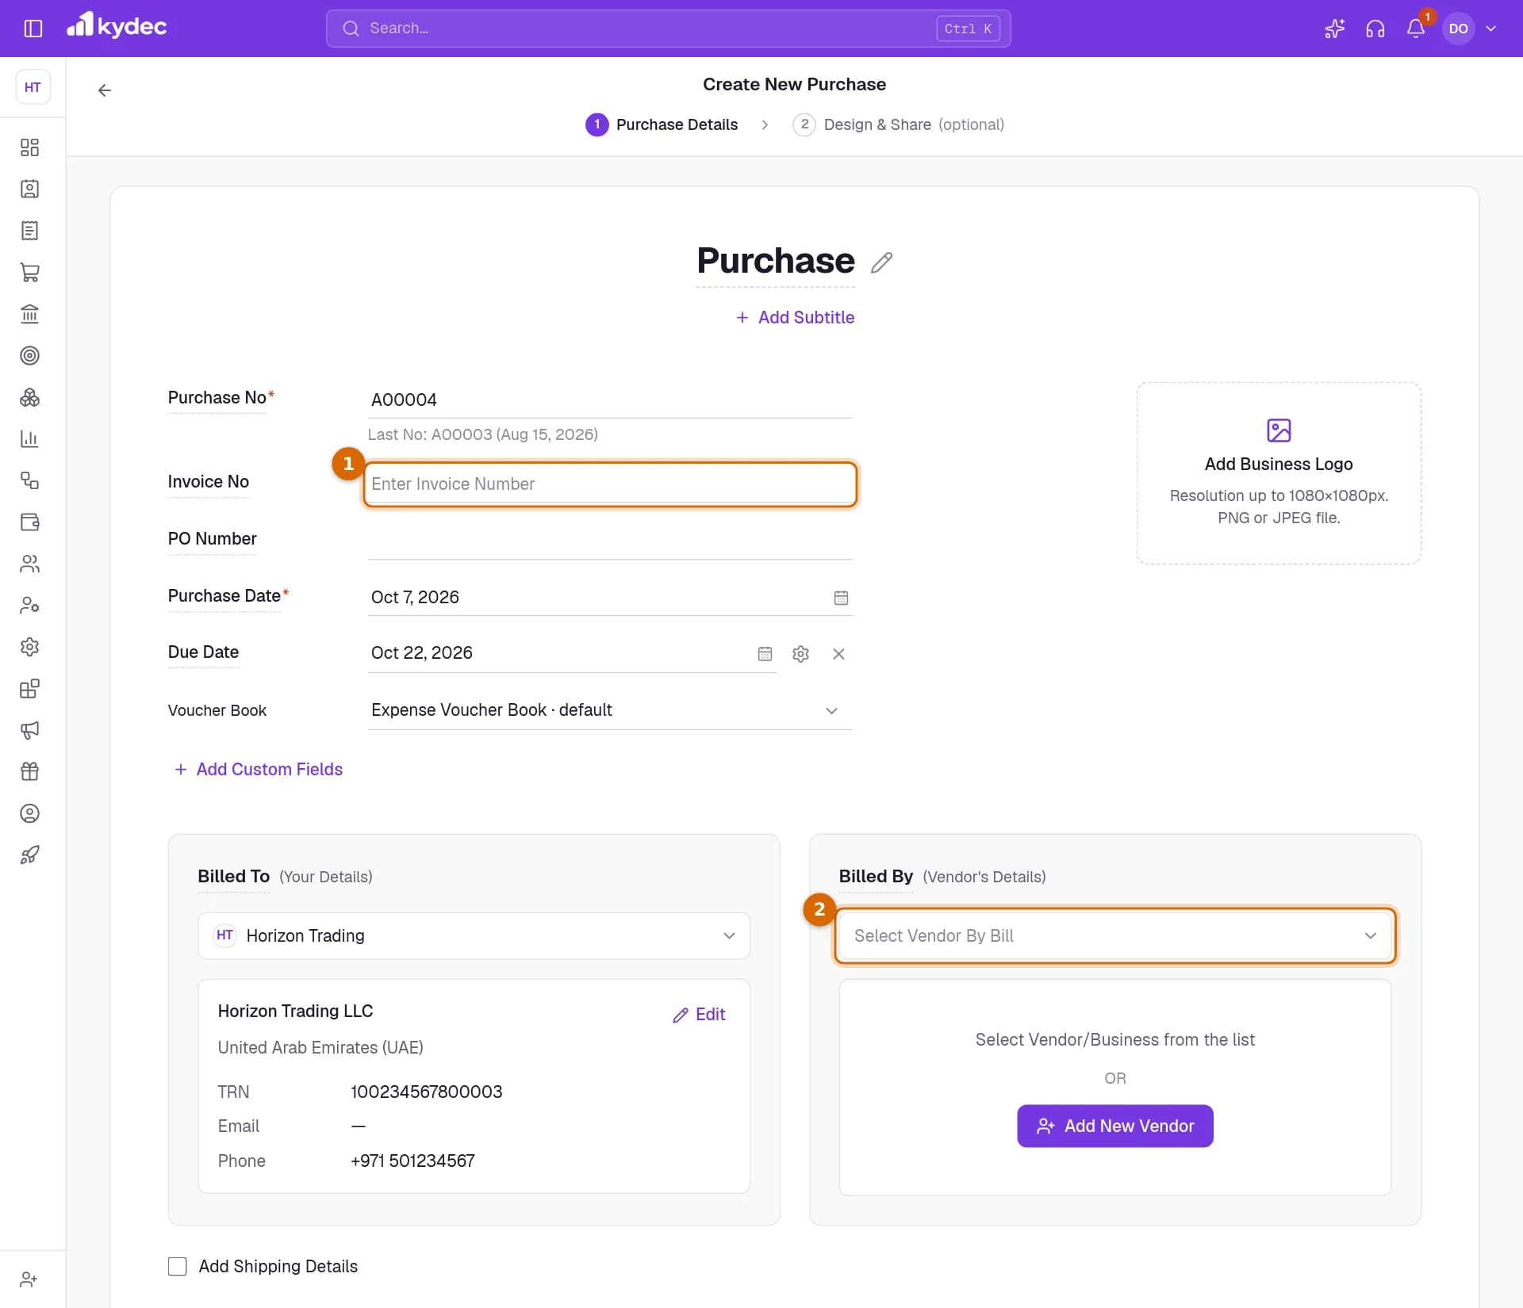Select the Purchase Details step
This screenshot has height=1308, width=1523.
(x=662, y=125)
